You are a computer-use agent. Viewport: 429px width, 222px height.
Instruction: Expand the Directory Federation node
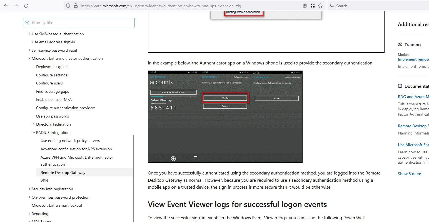pyautogui.click(x=34, y=124)
